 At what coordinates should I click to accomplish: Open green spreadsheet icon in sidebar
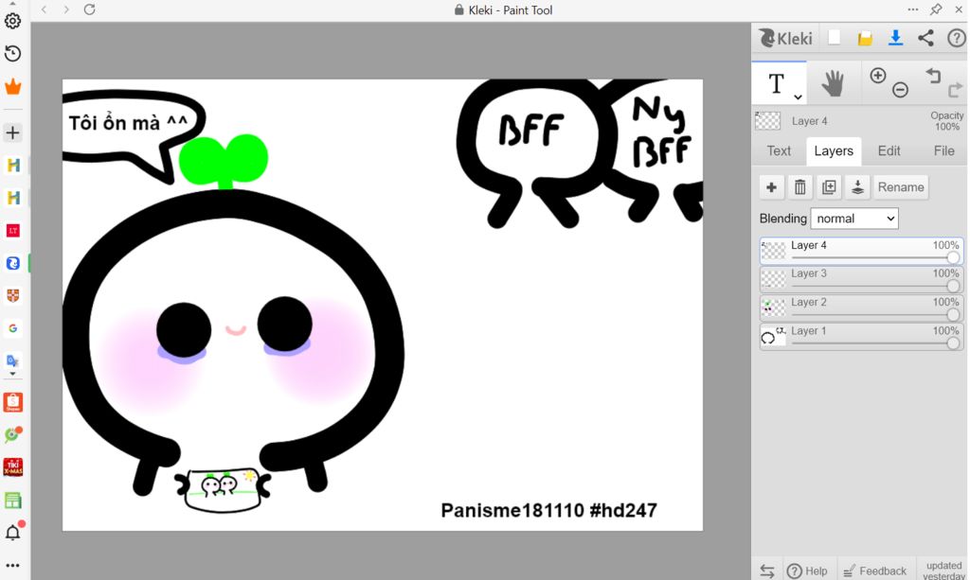click(12, 500)
